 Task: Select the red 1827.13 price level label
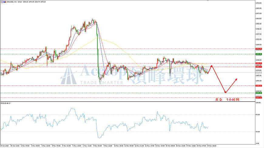coord(259,98)
